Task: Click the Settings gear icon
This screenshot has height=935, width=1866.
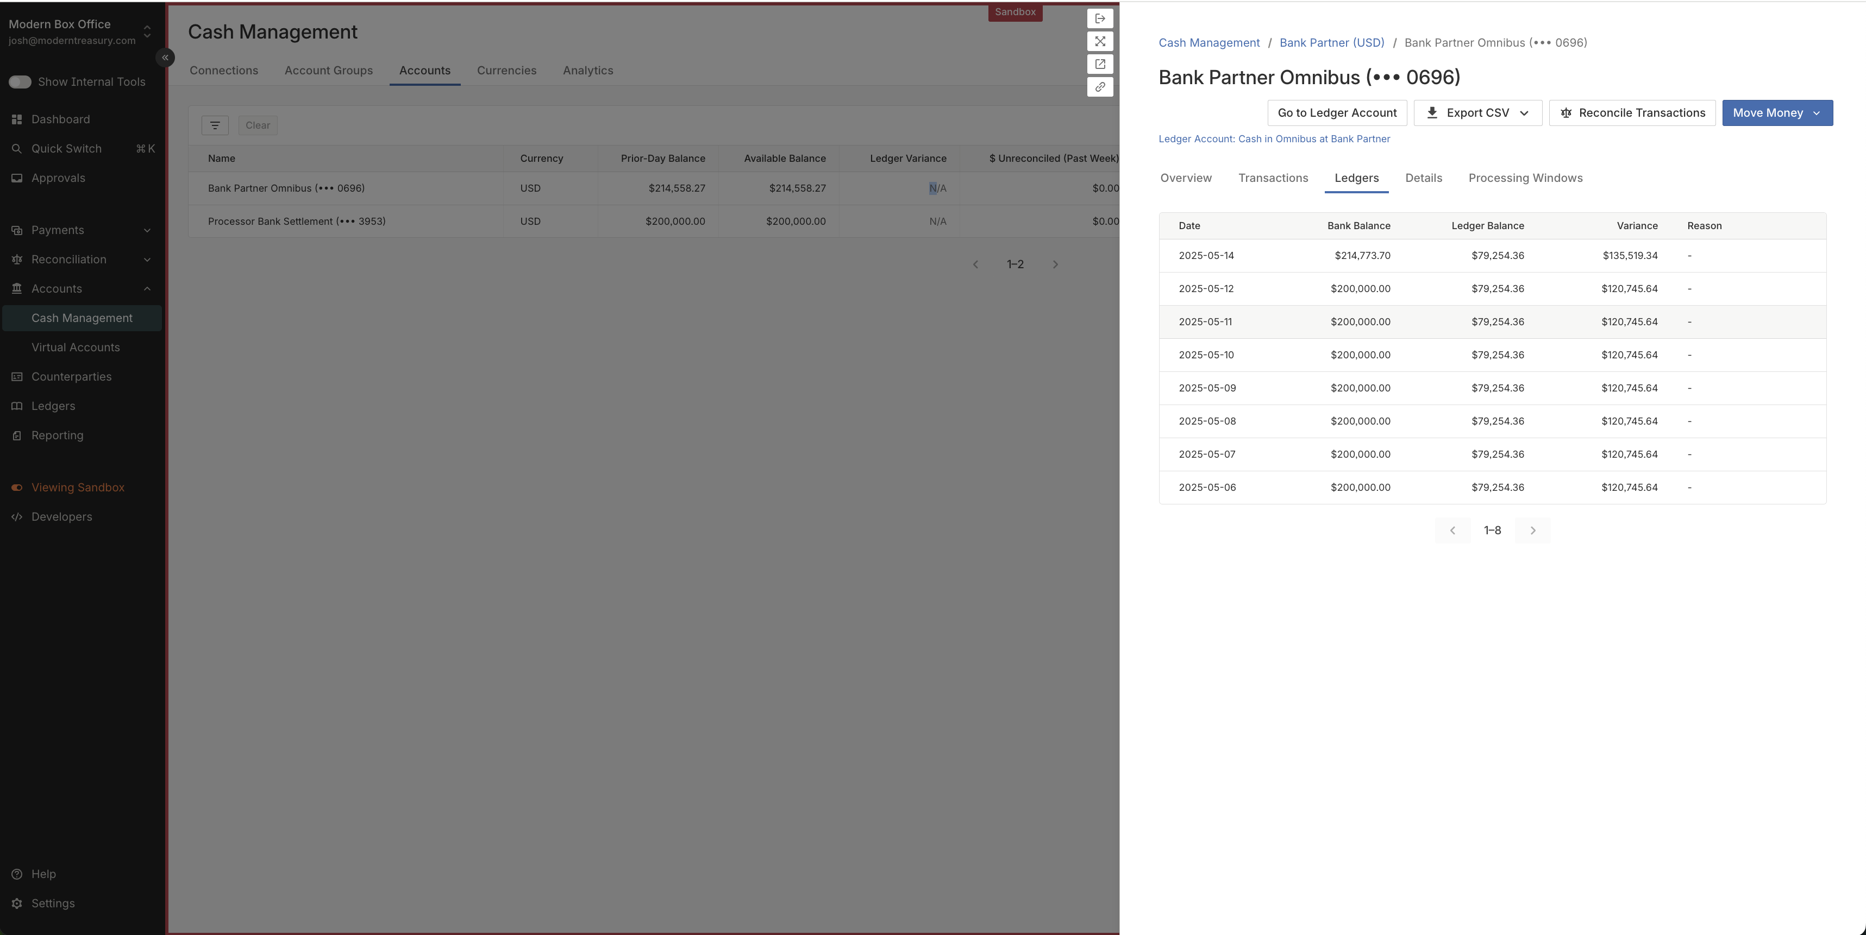Action: [17, 903]
